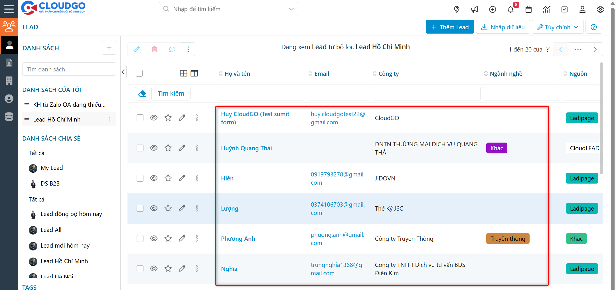
Task: Click the Thêm Lead button
Action: point(450,27)
